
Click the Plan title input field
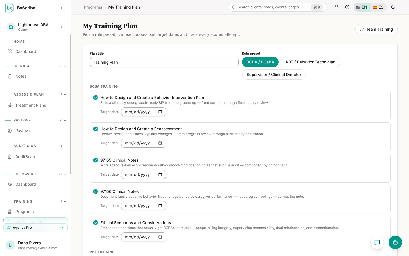point(164,62)
